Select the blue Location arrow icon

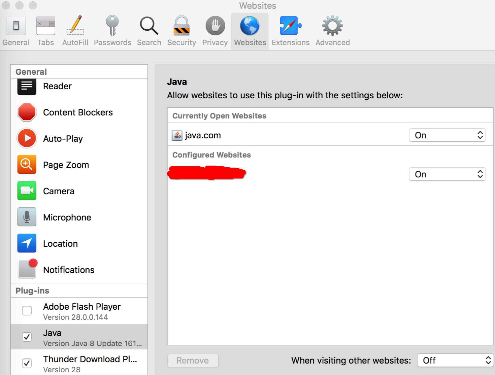[x=27, y=243]
